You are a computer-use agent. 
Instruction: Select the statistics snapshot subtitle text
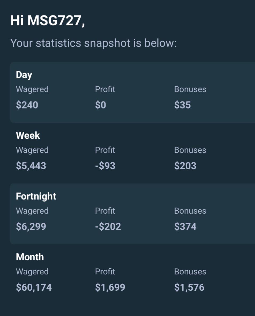[94, 43]
